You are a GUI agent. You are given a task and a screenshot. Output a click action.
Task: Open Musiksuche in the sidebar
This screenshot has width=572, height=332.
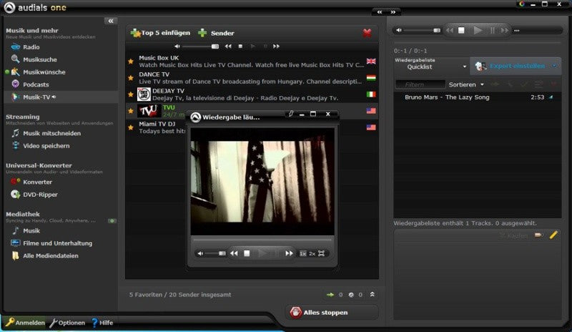(40, 59)
